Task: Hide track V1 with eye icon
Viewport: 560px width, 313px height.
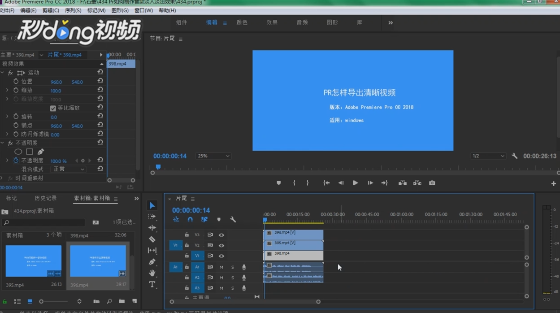Action: 221,256
